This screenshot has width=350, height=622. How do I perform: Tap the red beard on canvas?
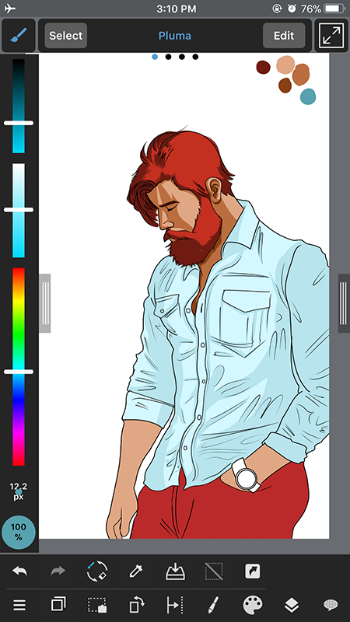tap(194, 238)
